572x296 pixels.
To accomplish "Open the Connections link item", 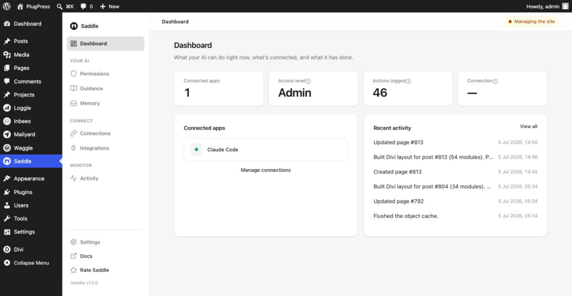I will (106, 133).
